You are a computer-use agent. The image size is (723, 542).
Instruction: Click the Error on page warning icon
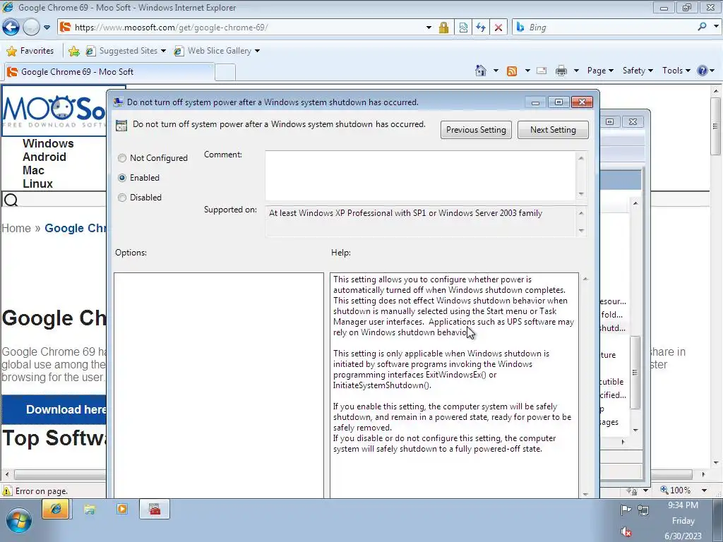[x=7, y=491]
